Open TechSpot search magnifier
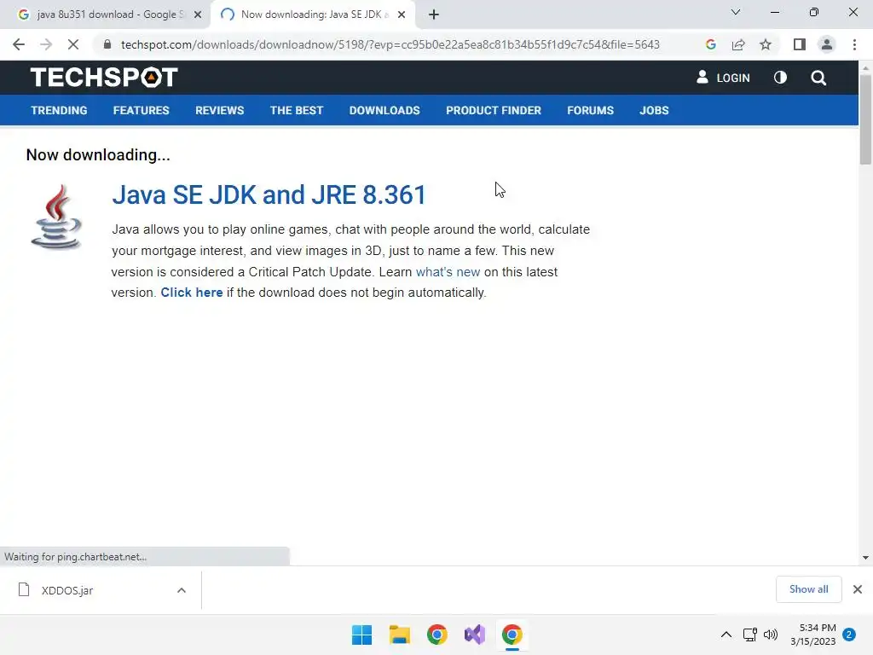This screenshot has width=873, height=655. (x=818, y=78)
